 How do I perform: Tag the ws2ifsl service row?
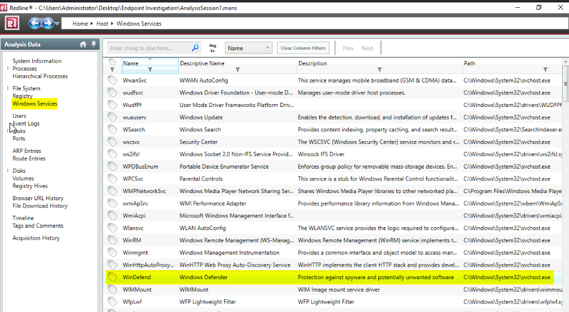(112, 154)
